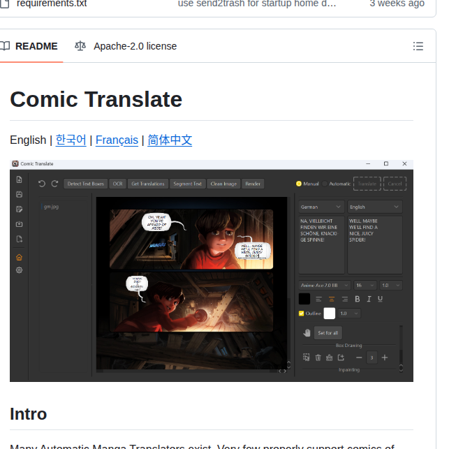Open the send2trash commit message link
The width and height of the screenshot is (449, 449).
click(257, 3)
